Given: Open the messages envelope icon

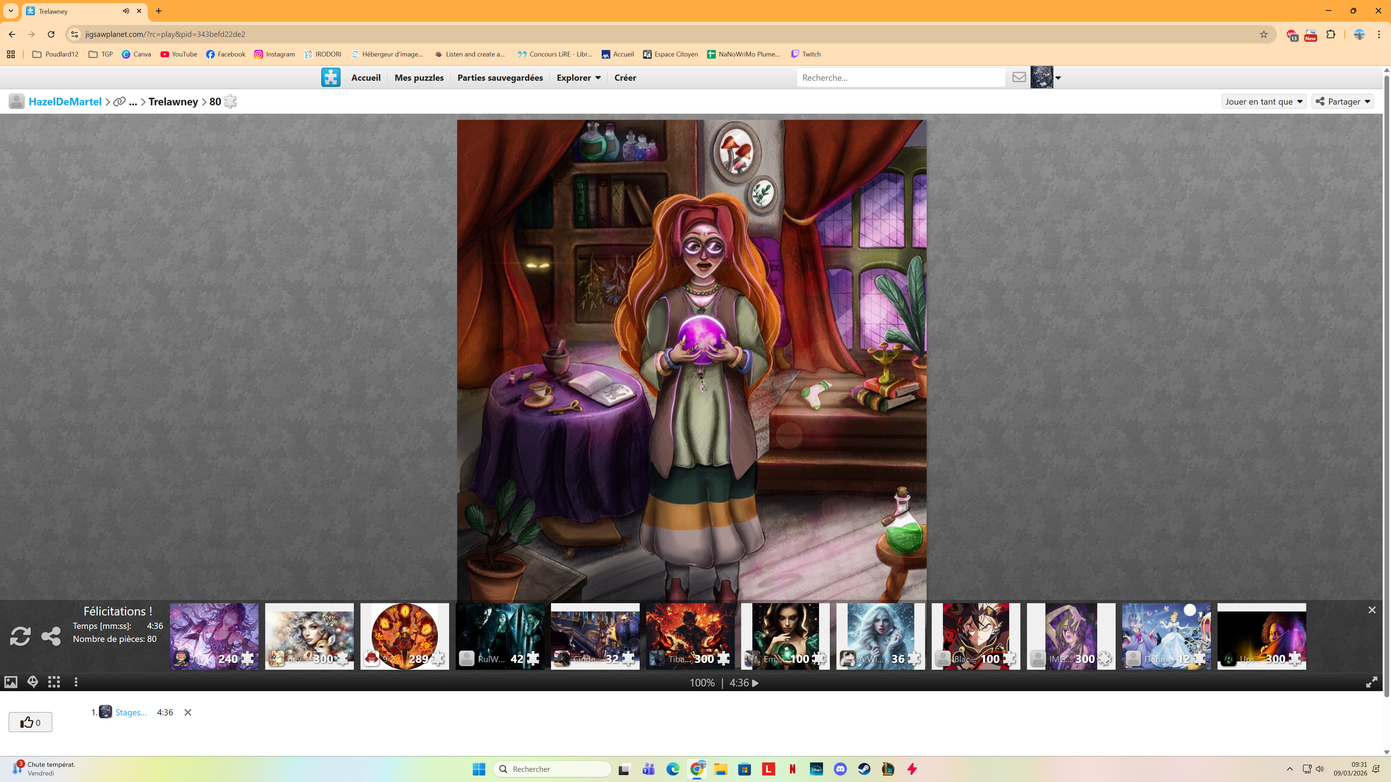Looking at the screenshot, I should [x=1019, y=77].
